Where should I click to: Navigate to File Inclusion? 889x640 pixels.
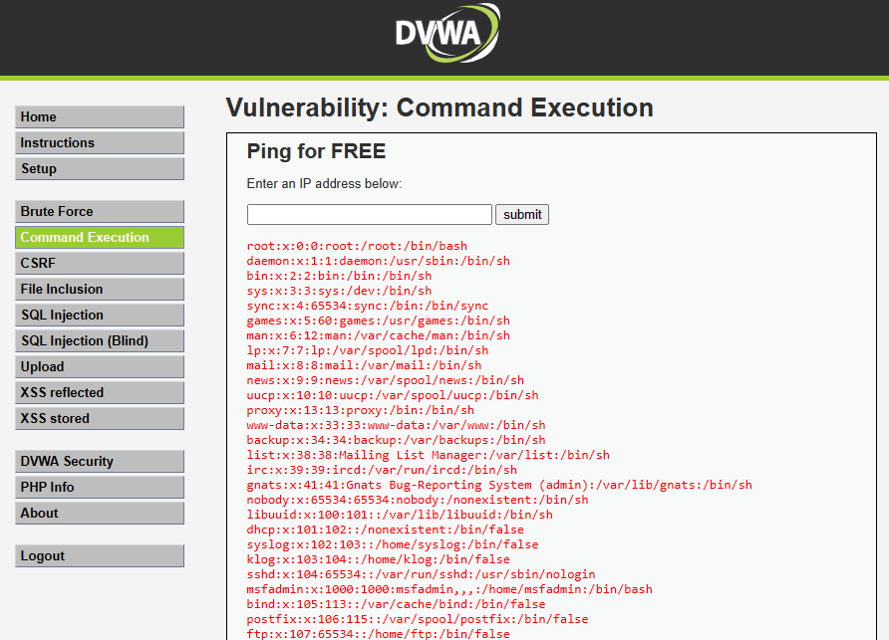100,290
